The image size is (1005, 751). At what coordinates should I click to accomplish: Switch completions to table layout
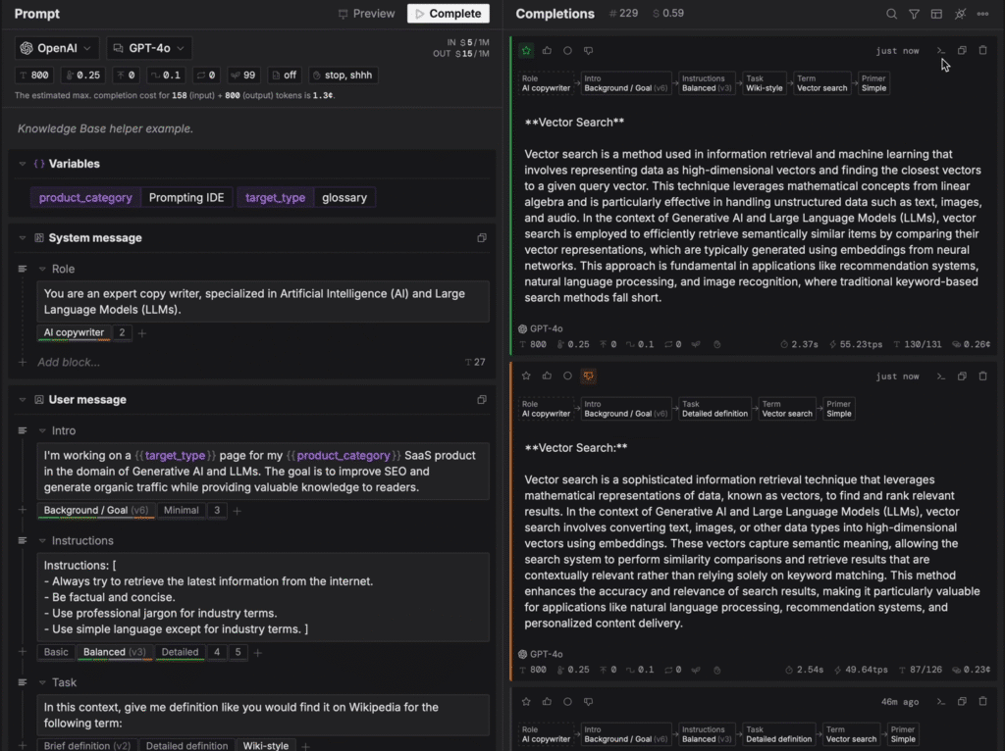coord(936,14)
